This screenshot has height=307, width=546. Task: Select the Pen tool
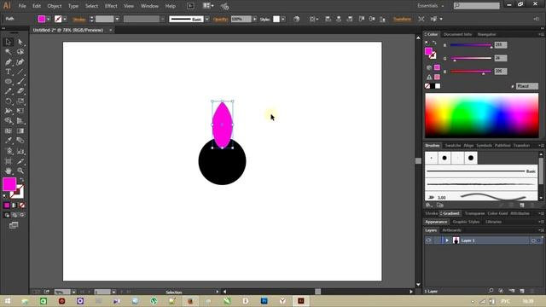pos(9,62)
